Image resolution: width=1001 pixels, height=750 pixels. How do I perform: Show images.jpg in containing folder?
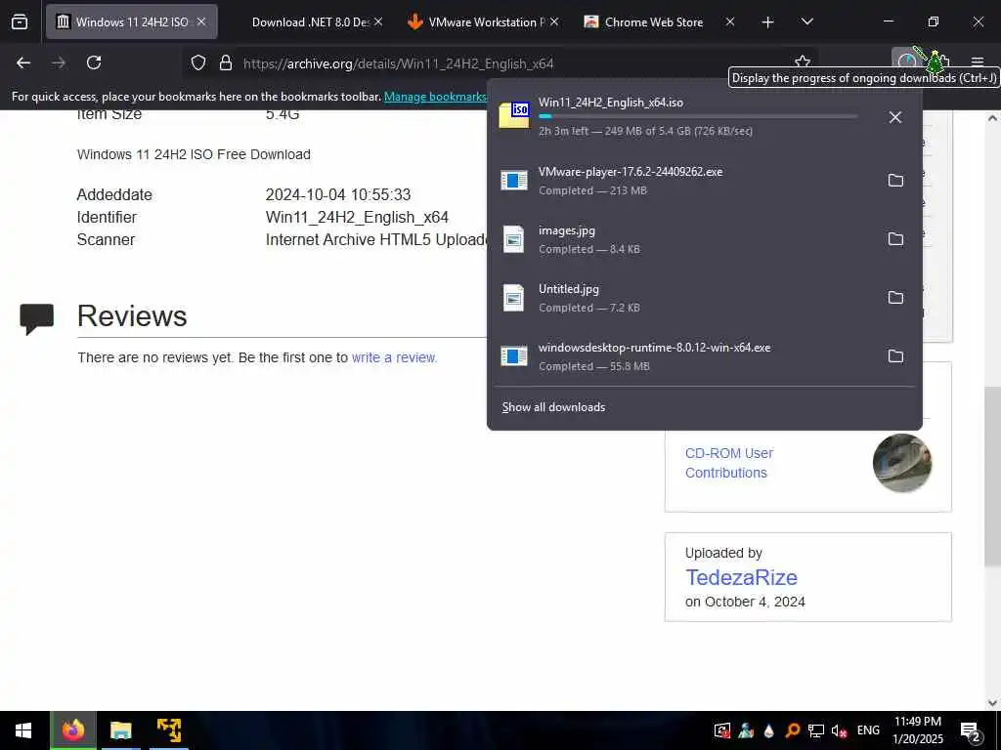pos(895,239)
